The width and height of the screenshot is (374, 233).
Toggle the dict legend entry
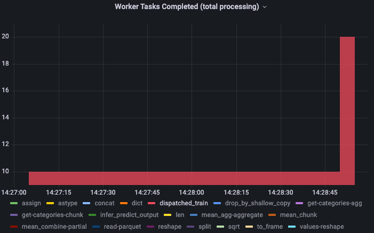point(137,203)
